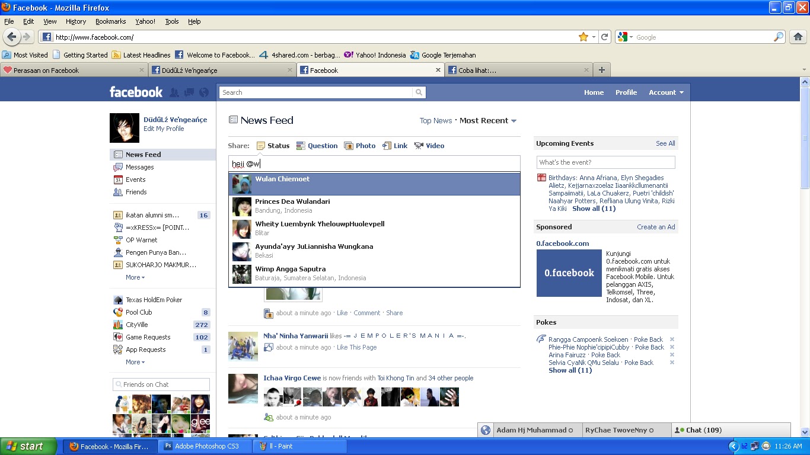
Task: Poke Back Selvia CyaNk QMu Selalu
Action: [x=639, y=363]
